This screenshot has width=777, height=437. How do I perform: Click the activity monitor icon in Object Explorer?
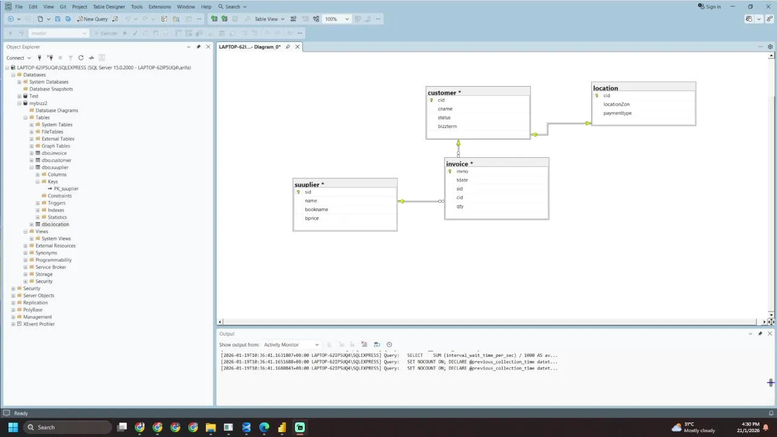(x=92, y=58)
